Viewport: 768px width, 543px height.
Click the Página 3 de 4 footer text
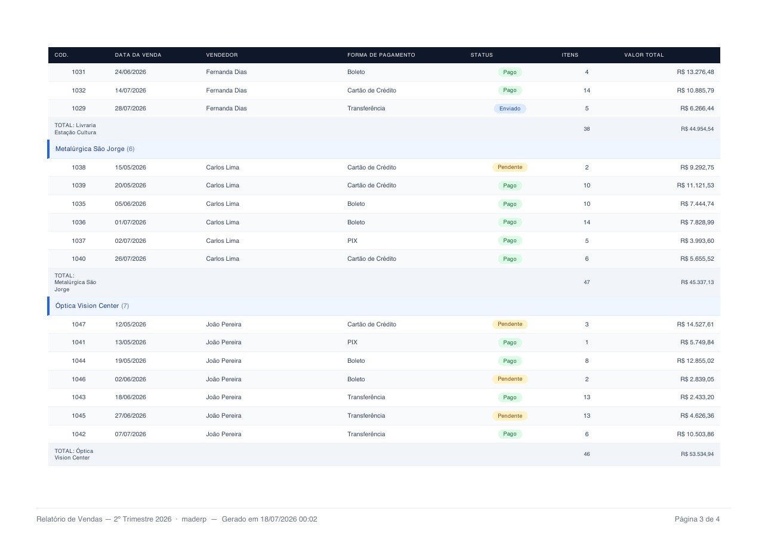[x=697, y=519]
